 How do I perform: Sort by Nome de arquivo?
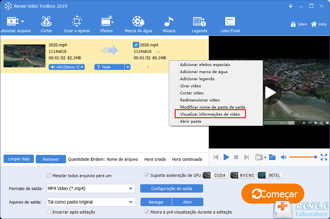click(x=122, y=159)
